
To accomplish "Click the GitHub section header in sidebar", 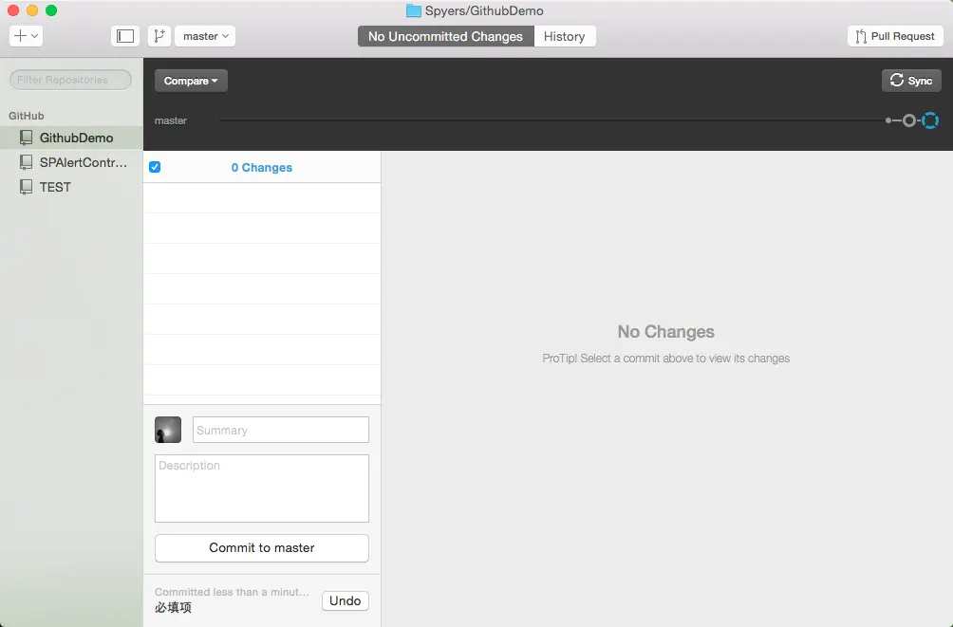I will [27, 116].
